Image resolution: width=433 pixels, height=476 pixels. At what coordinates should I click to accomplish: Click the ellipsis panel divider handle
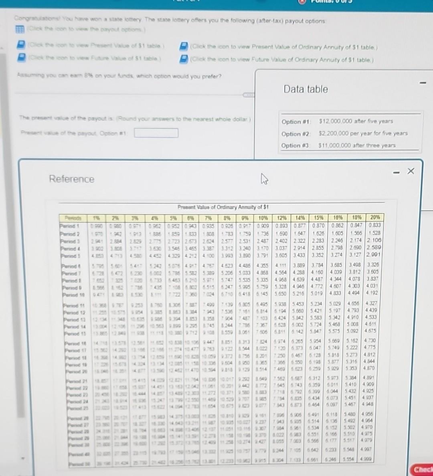[x=249, y=95]
